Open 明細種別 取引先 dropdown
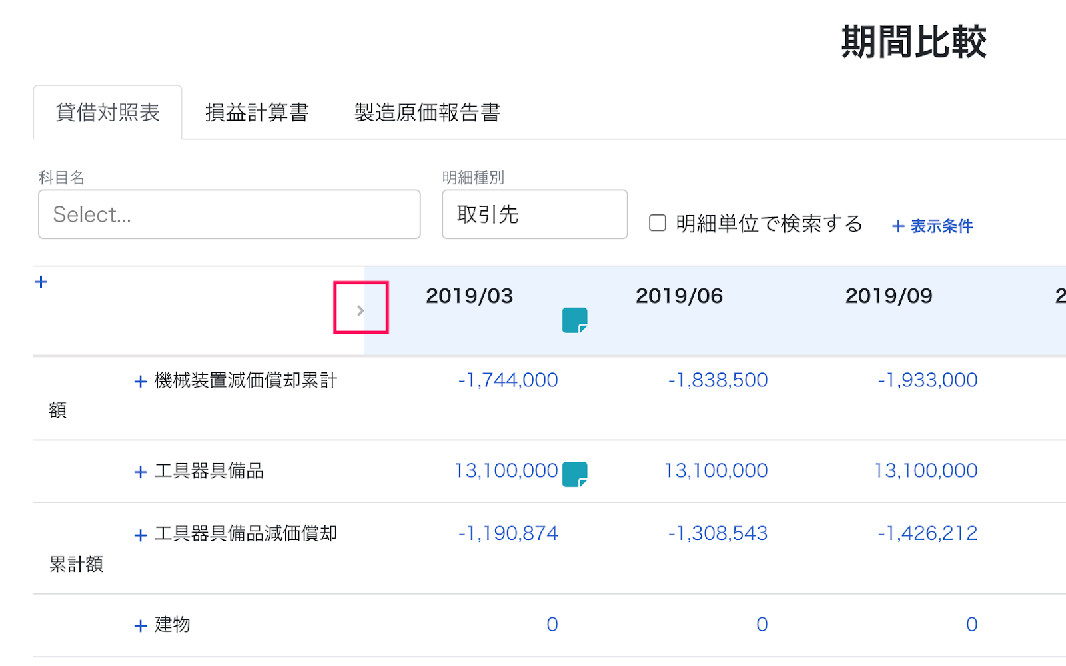The height and width of the screenshot is (666, 1066). pos(535,214)
